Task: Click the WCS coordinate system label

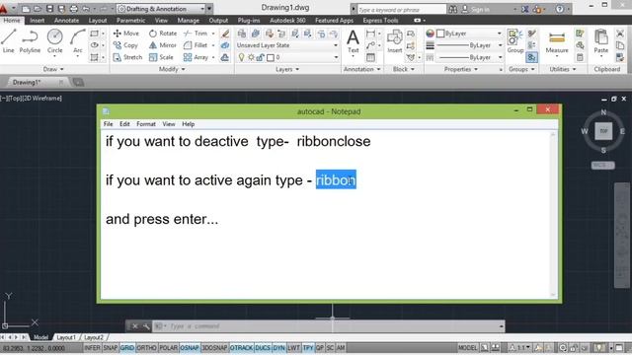Action: click(x=602, y=165)
